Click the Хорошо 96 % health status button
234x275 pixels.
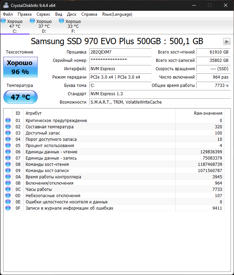coord(20,67)
